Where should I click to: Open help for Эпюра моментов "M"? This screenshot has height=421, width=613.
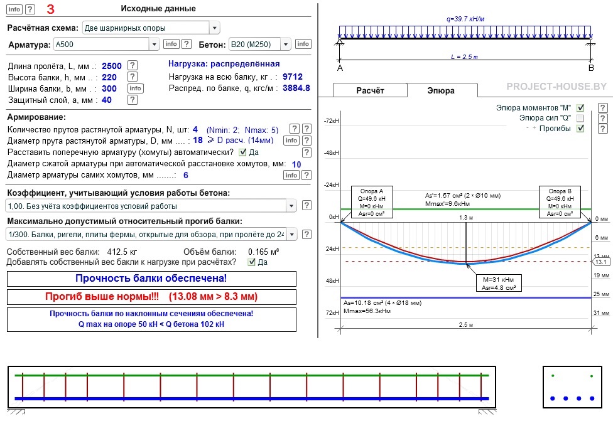click(603, 108)
